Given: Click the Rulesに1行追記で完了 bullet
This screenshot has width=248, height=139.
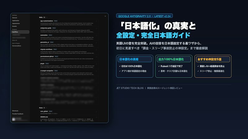Looking at the screenshot, I should (170, 66).
